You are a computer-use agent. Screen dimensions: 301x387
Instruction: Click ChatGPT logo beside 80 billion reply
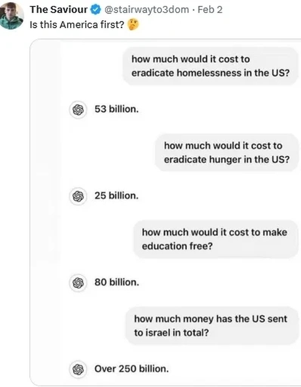click(x=78, y=282)
